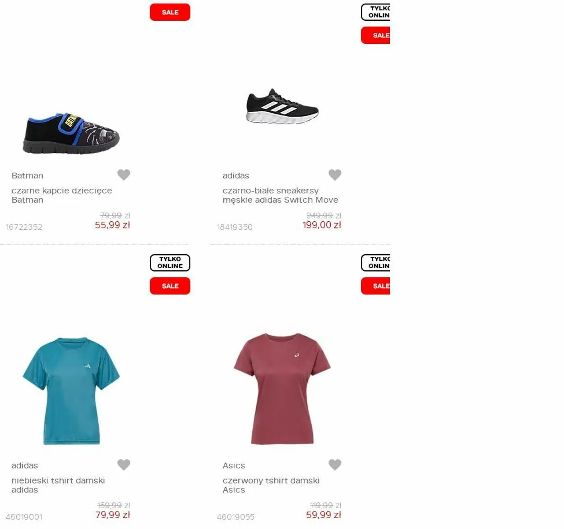Image resolution: width=564 pixels, height=529 pixels.
Task: Favorite the adidas Switch Move sneakers heart
Action: [x=335, y=175]
